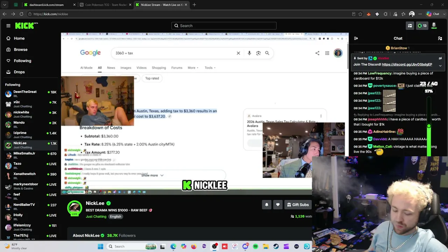Open browser Favorites star-list icon
The width and height of the screenshot is (448, 252).
pyautogui.click(x=404, y=14)
